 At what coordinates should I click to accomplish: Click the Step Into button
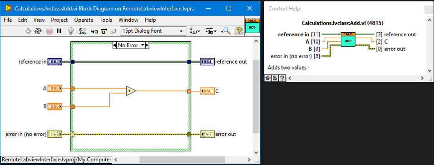pyautogui.click(x=94, y=31)
